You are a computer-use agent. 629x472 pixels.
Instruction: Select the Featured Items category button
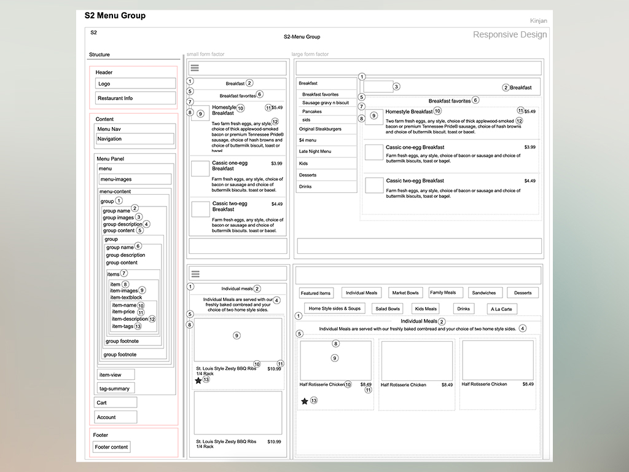click(316, 293)
